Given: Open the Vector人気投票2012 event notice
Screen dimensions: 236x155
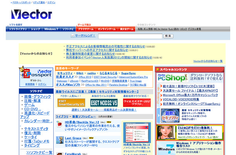Looking at the screenshot, I should pyautogui.click(x=109, y=57).
